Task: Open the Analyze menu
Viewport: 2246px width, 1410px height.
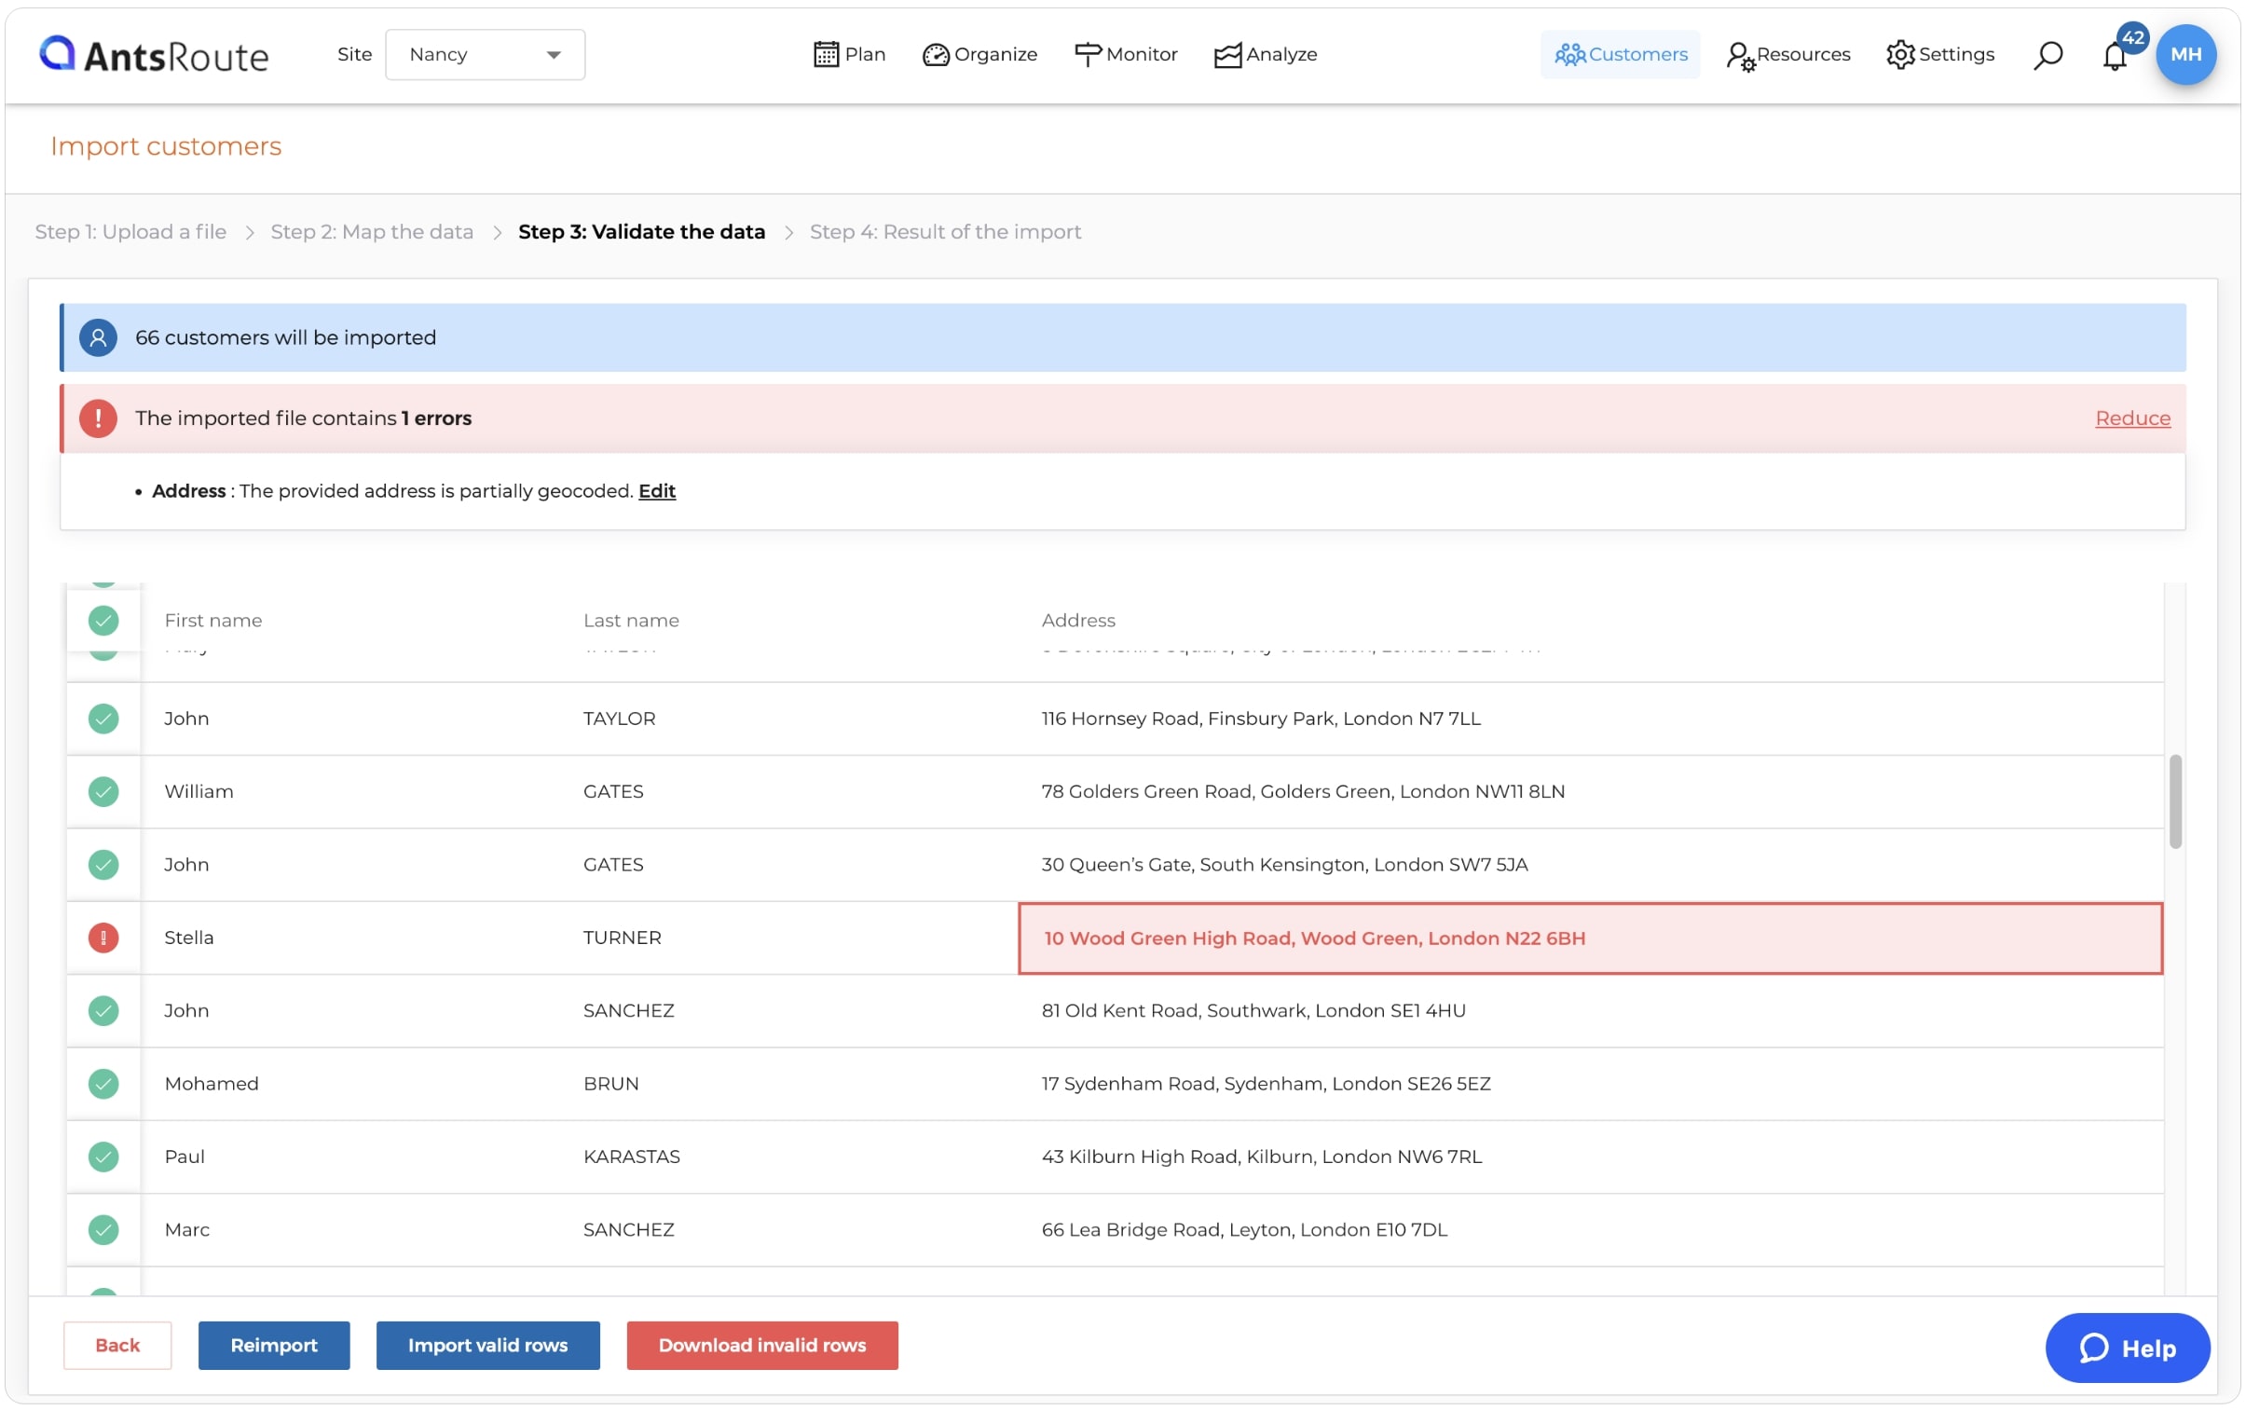Action: 1266,54
